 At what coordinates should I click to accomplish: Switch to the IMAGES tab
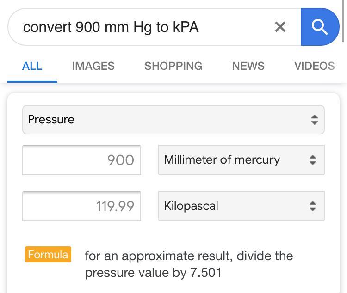click(x=93, y=66)
